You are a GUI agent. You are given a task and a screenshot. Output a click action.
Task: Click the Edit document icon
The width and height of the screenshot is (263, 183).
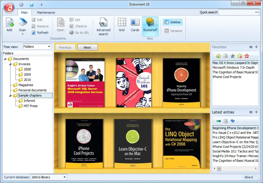pyautogui.click(x=34, y=20)
